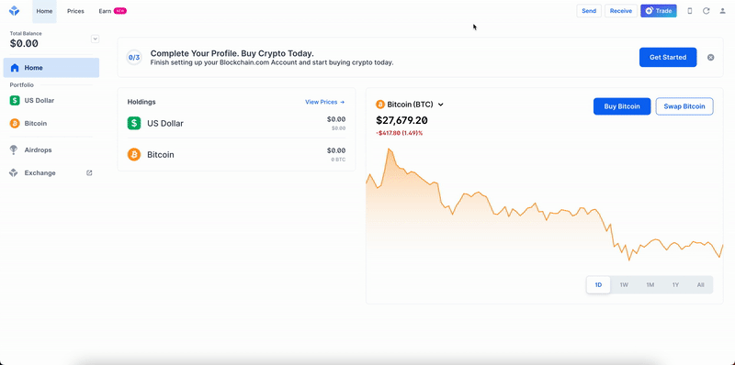
Task: Select the 1Y chart range option
Action: (x=675, y=285)
